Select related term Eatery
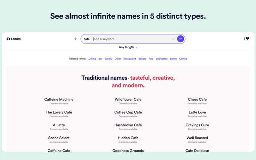Viewport: 256px width, 160px height. pos(108,59)
